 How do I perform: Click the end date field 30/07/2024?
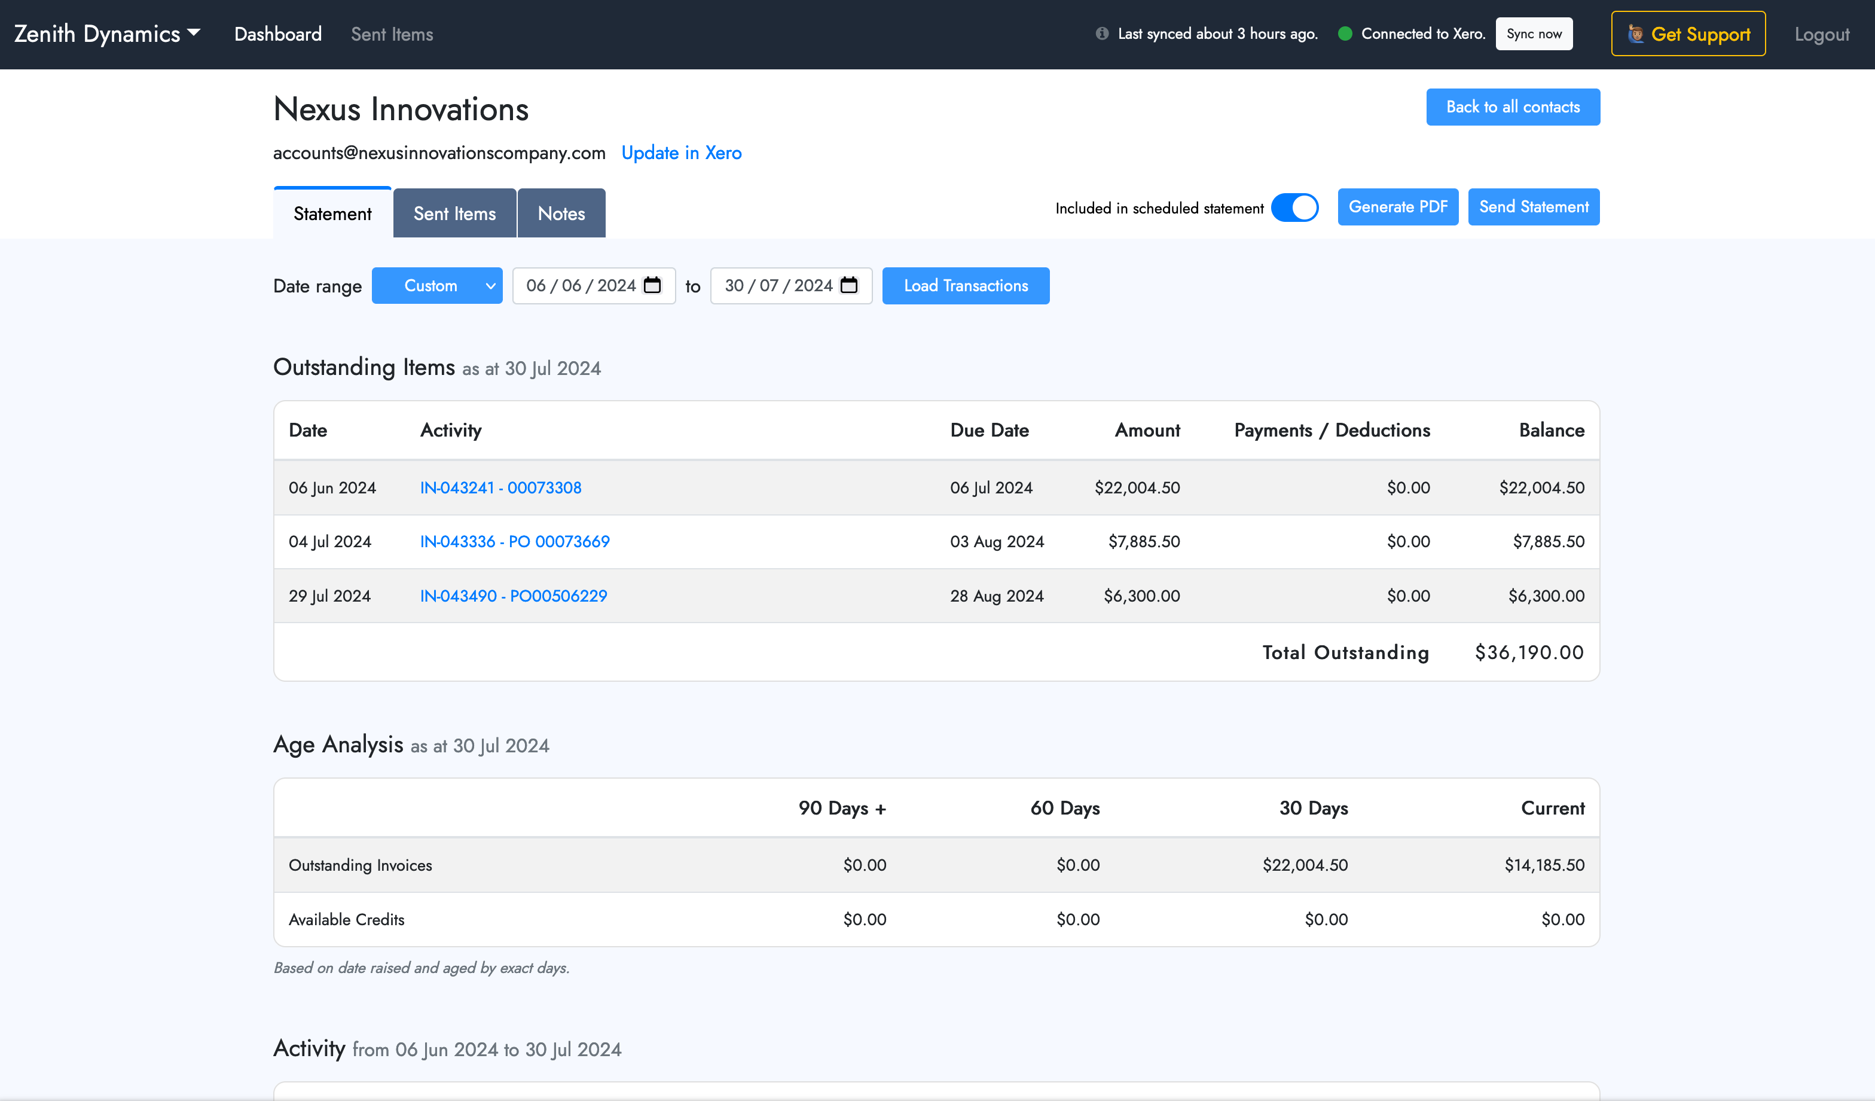791,286
